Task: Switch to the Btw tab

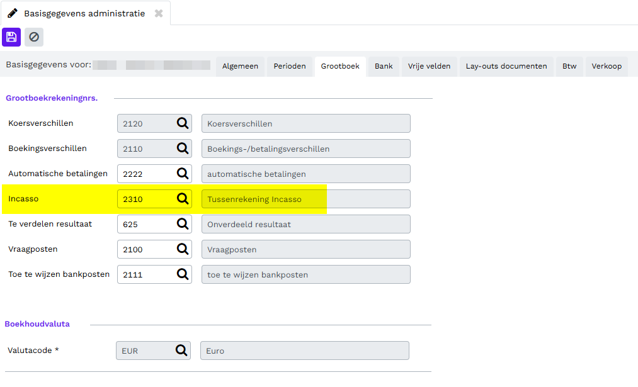Action: point(569,66)
